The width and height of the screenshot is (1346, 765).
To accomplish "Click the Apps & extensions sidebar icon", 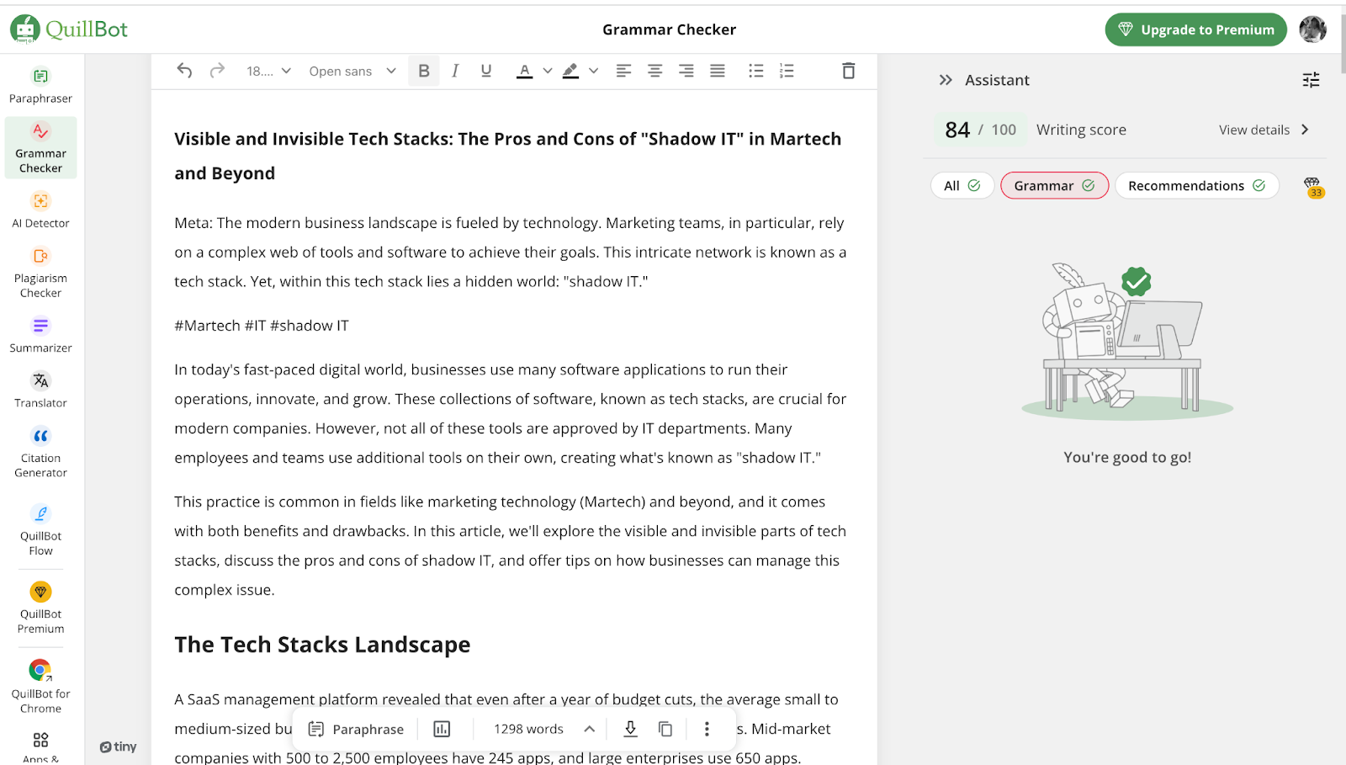I will [x=40, y=746].
